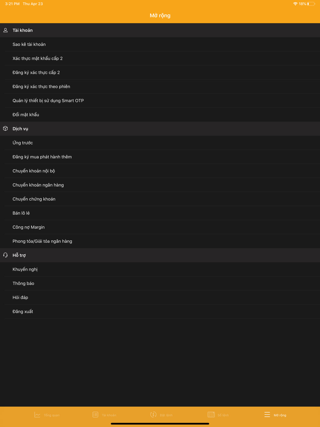Select Phong tỏa/Giải tỏa ngân hàng
Screen dimensions: 320x427
(x=42, y=241)
